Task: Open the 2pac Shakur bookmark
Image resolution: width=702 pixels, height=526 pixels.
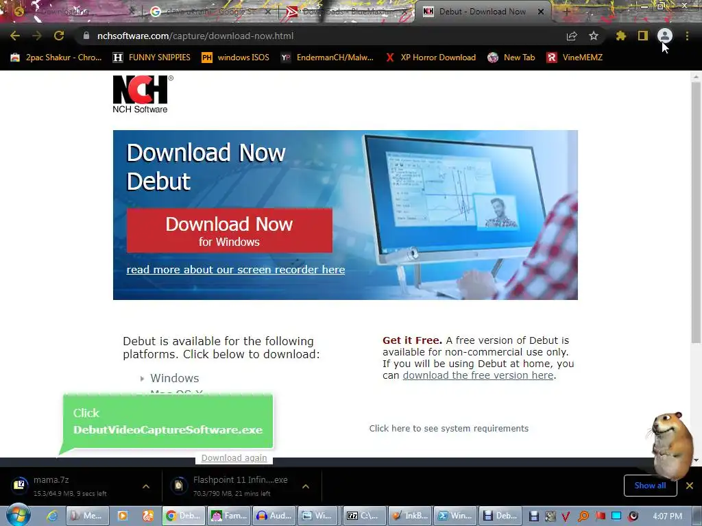Action: pos(56,58)
